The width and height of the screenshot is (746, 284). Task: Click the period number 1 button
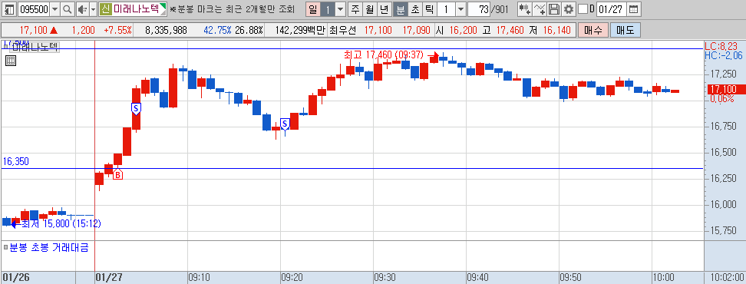[x=327, y=9]
